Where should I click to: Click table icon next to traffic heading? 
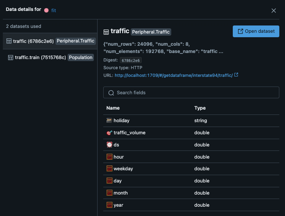point(106,32)
